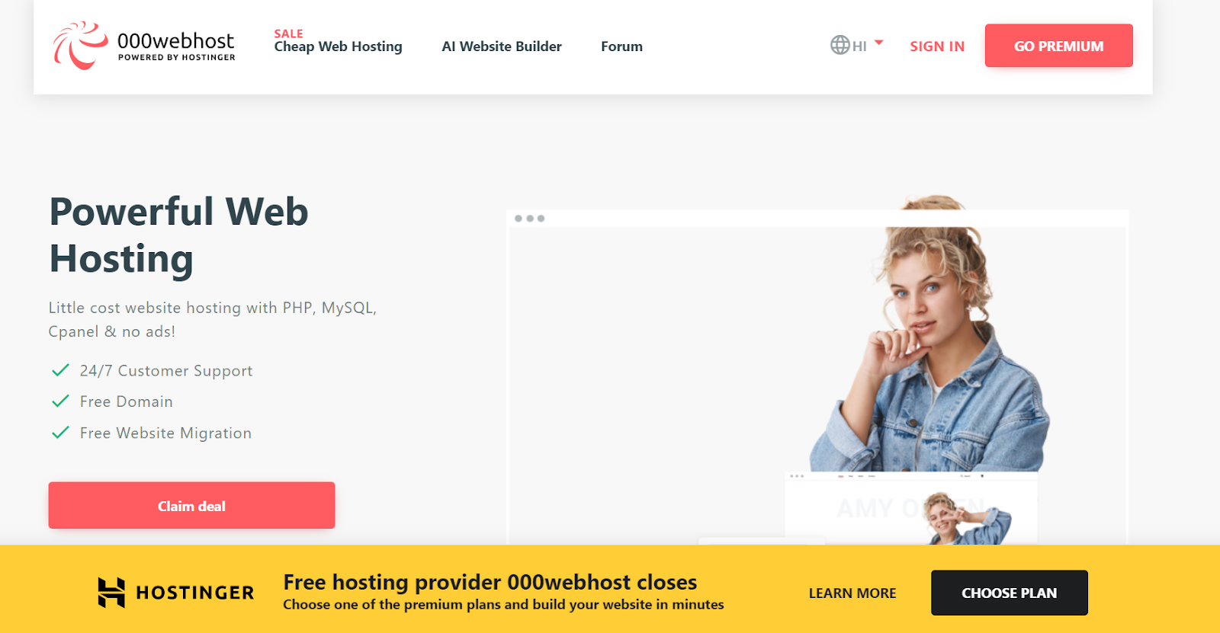The height and width of the screenshot is (633, 1220).
Task: Click the 000webhost wordmark text
Action: [175, 40]
